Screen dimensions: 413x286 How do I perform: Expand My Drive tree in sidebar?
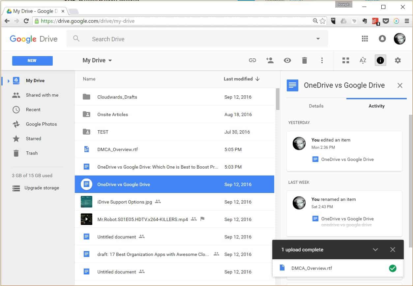9,80
